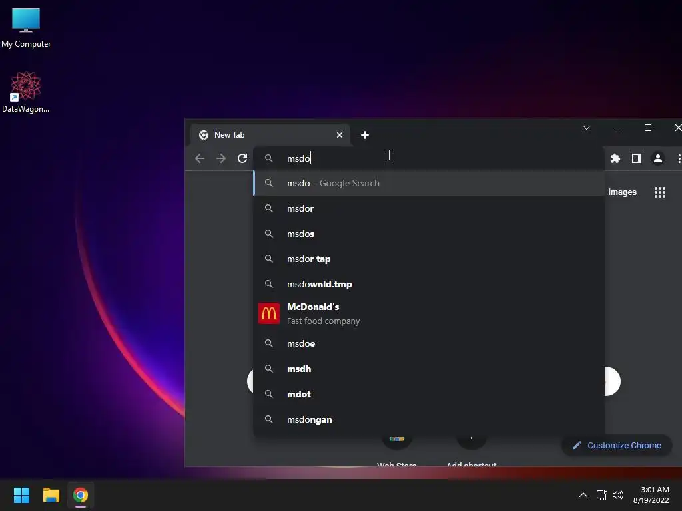Click the McDonald's logo thumbnail
The image size is (682, 511).
(269, 314)
